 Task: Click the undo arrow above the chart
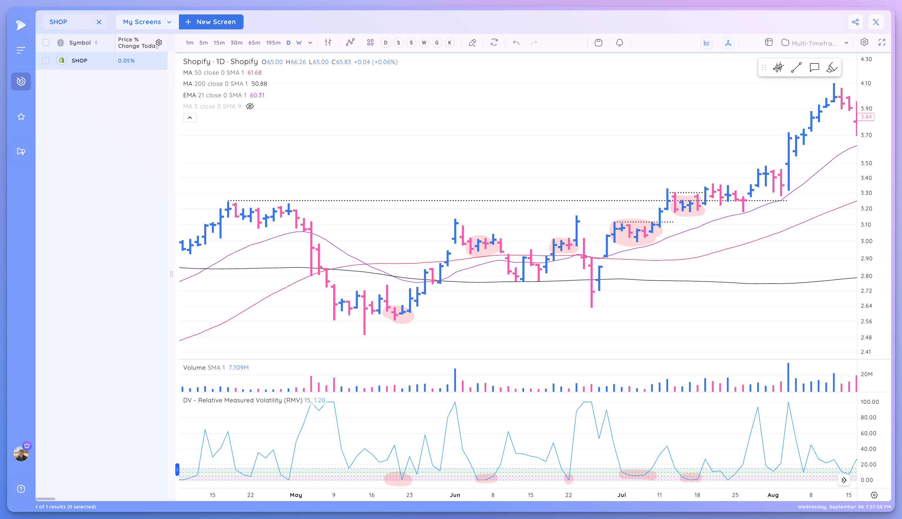(516, 42)
